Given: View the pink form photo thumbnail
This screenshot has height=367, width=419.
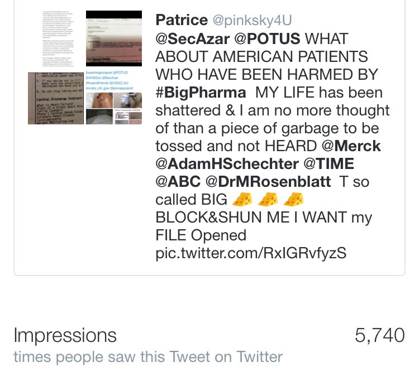Looking at the screenshot, I should pos(114,38).
